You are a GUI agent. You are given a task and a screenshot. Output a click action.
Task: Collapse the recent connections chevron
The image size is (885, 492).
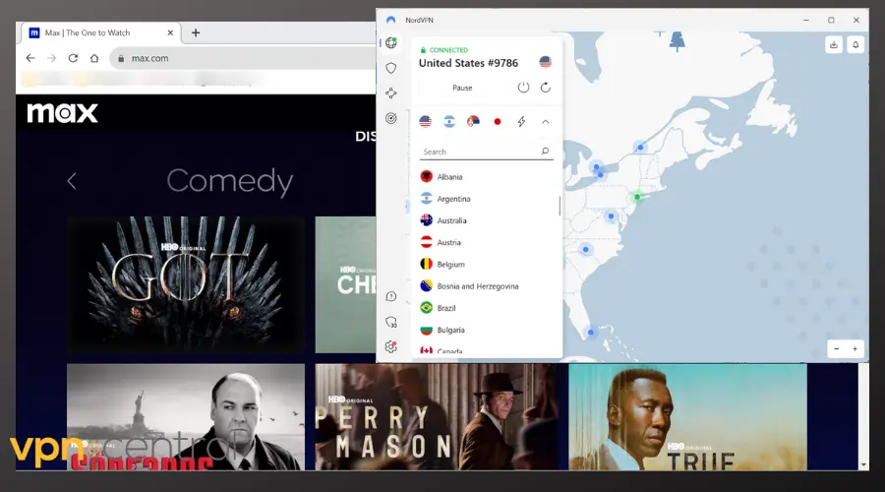[546, 122]
